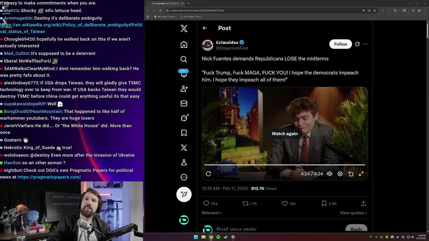
Task: Click the 12:19 AM Feb 17, 2026 timestamp
Action: [225, 188]
